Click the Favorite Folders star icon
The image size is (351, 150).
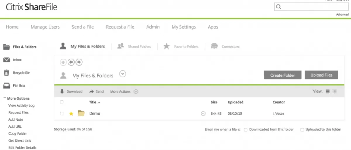click(166, 46)
